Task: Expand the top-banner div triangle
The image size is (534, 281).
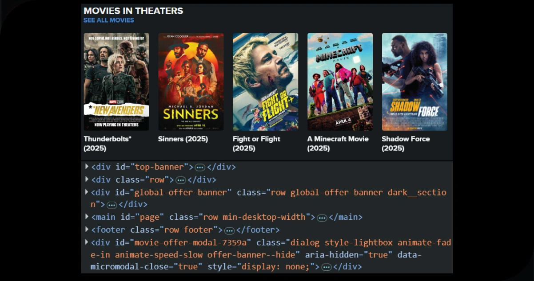Action: click(87, 167)
